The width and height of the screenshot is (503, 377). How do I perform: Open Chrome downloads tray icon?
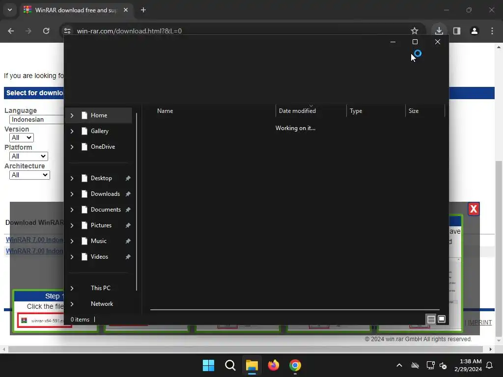[439, 31]
